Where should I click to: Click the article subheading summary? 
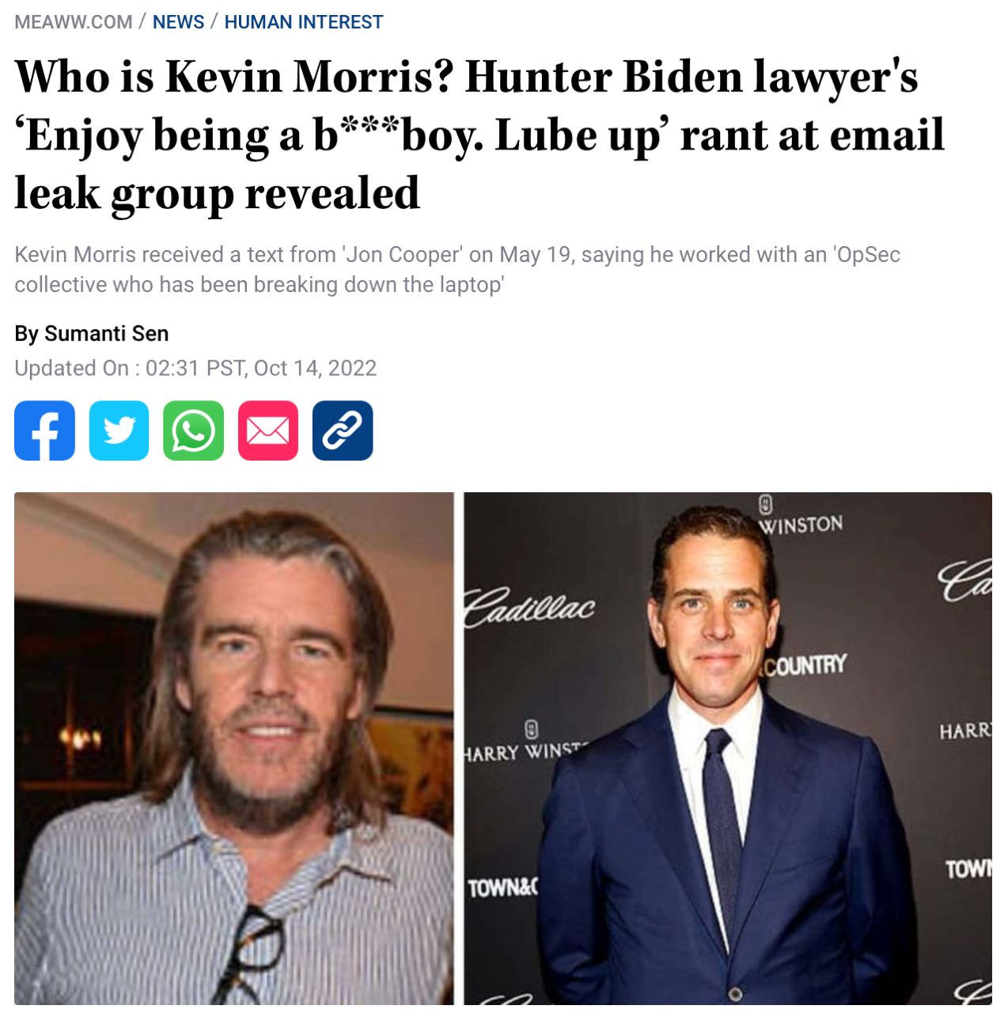coord(457,269)
